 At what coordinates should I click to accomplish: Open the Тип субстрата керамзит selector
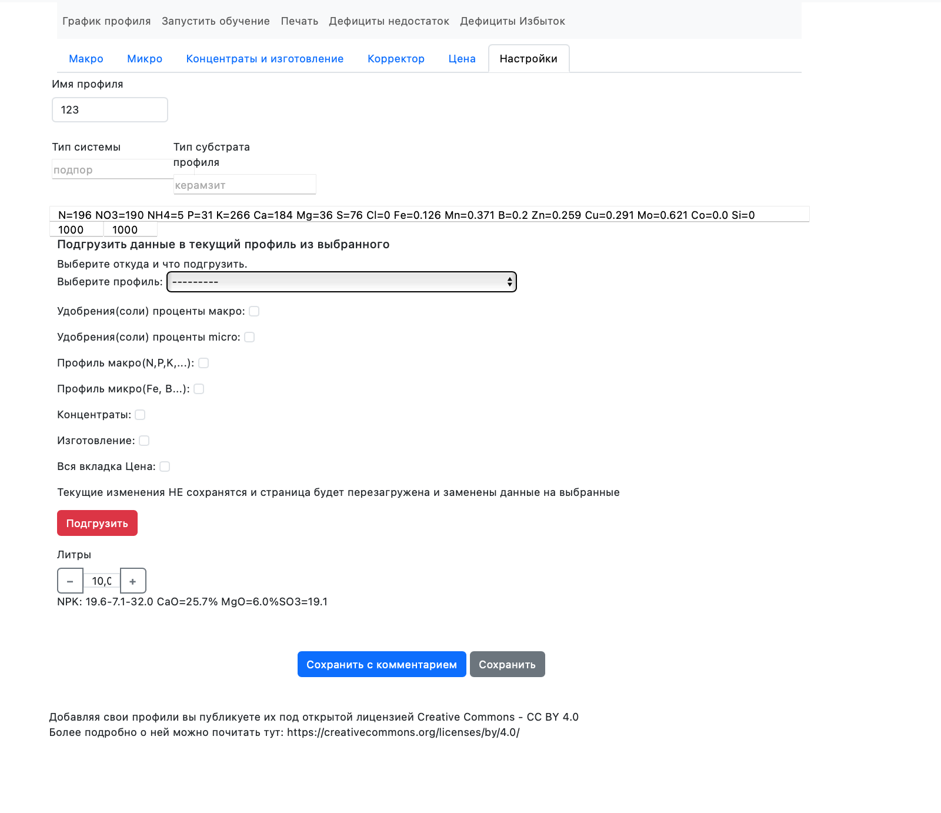coord(244,185)
